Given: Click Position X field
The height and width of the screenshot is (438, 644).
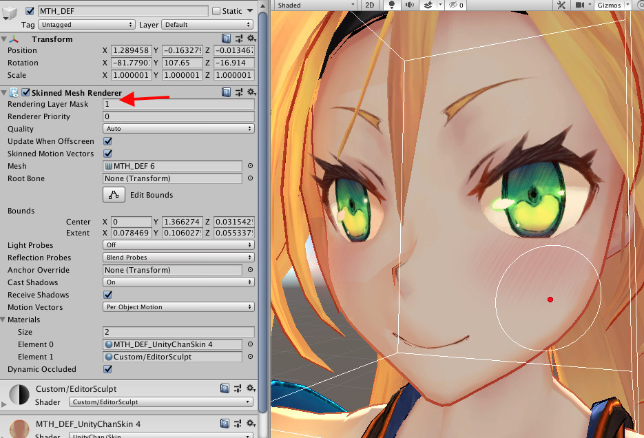Looking at the screenshot, I should (x=132, y=50).
